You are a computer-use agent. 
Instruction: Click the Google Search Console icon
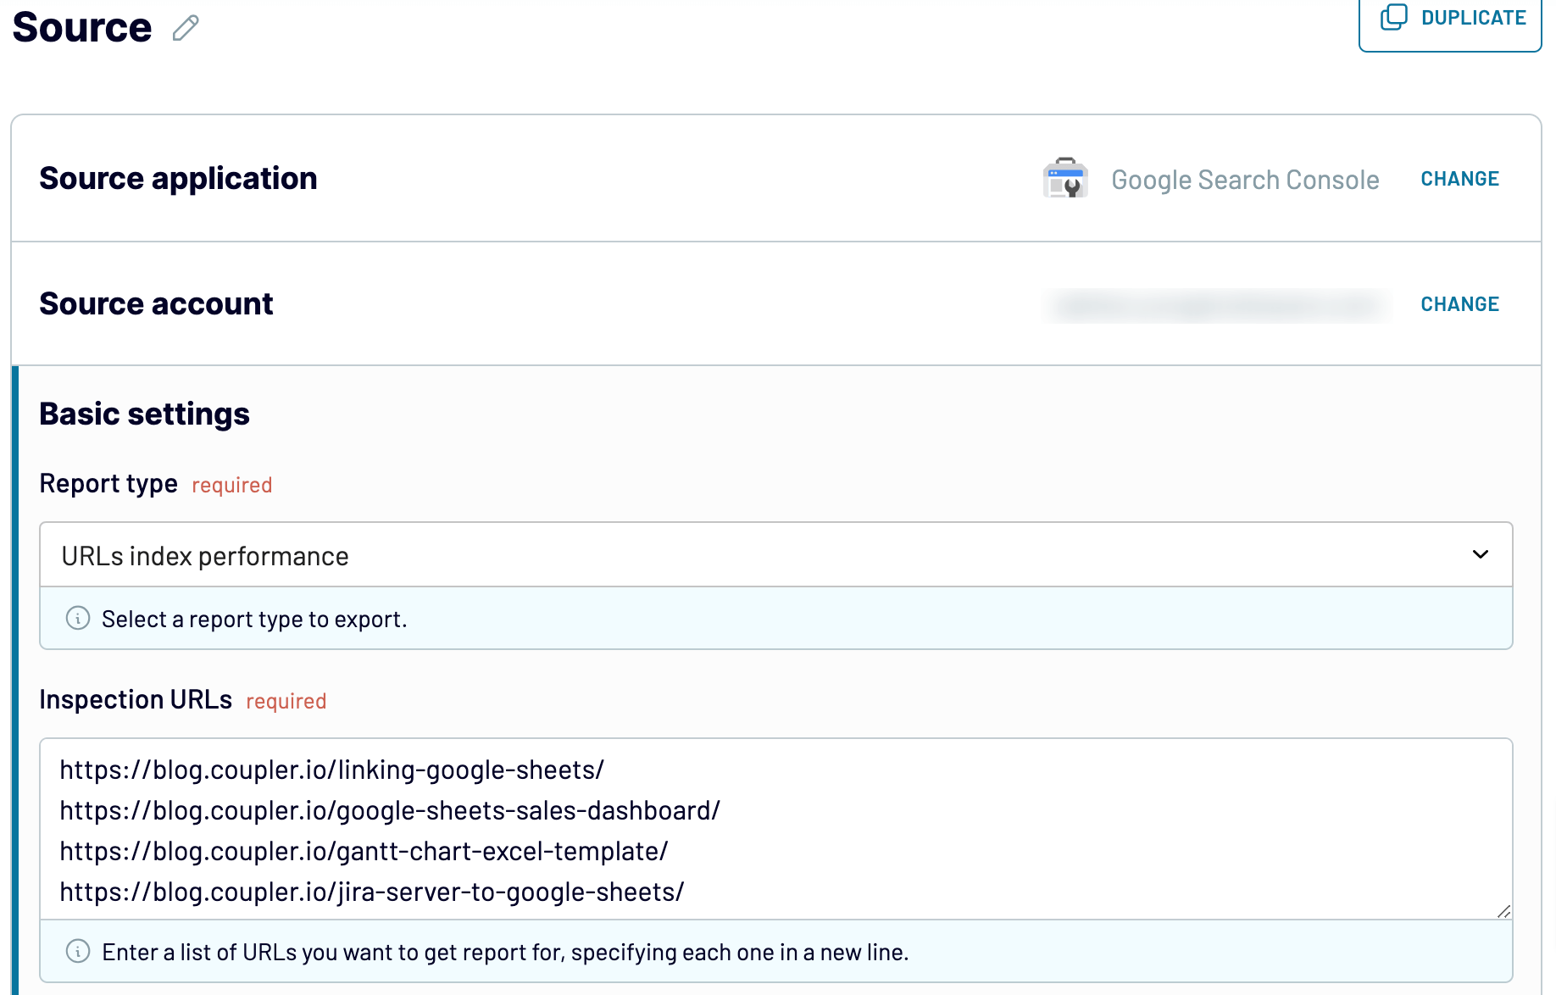coord(1065,178)
